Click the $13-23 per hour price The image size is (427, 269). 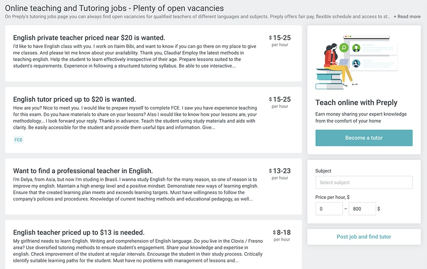click(x=280, y=173)
